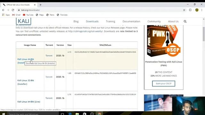This screenshot has width=205, height=115.
Task: Click the Torrent column header
Action: point(49,45)
